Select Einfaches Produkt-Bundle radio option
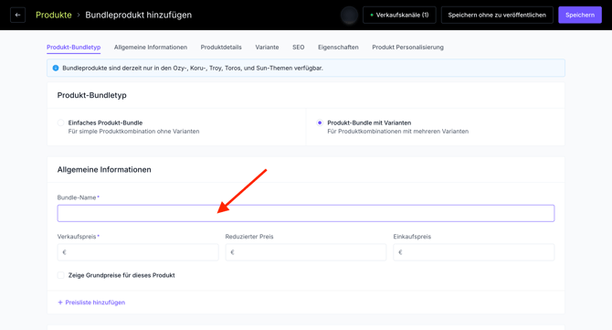612x330 pixels. (x=61, y=122)
